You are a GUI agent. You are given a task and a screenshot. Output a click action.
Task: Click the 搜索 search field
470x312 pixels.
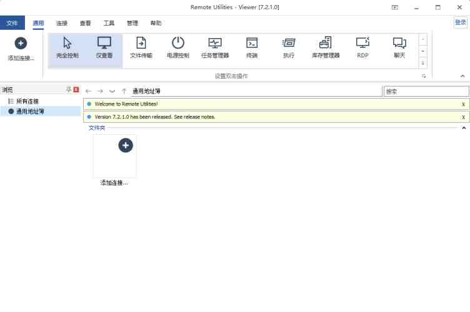pos(426,91)
